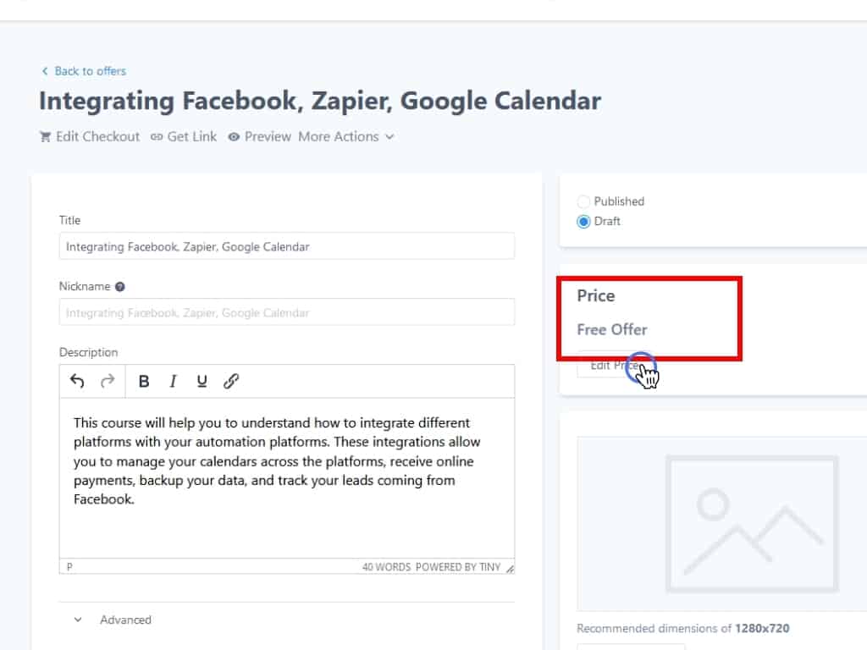The image size is (867, 650).
Task: Select the Published radio button
Action: [x=583, y=201]
